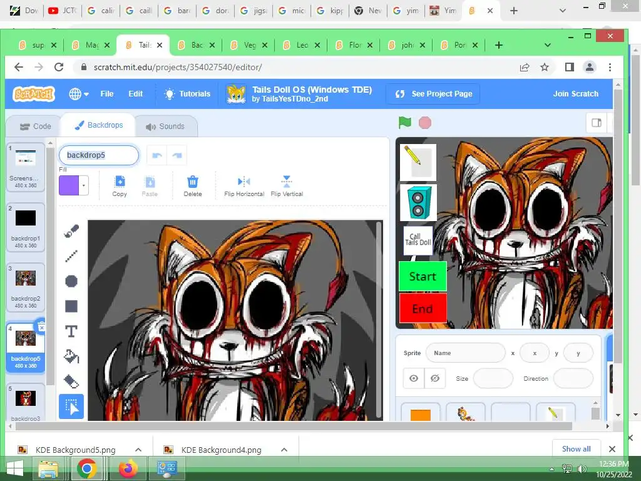Viewport: 641px width, 481px height.
Task: Show the sprite with the eye button
Action: pos(414,378)
